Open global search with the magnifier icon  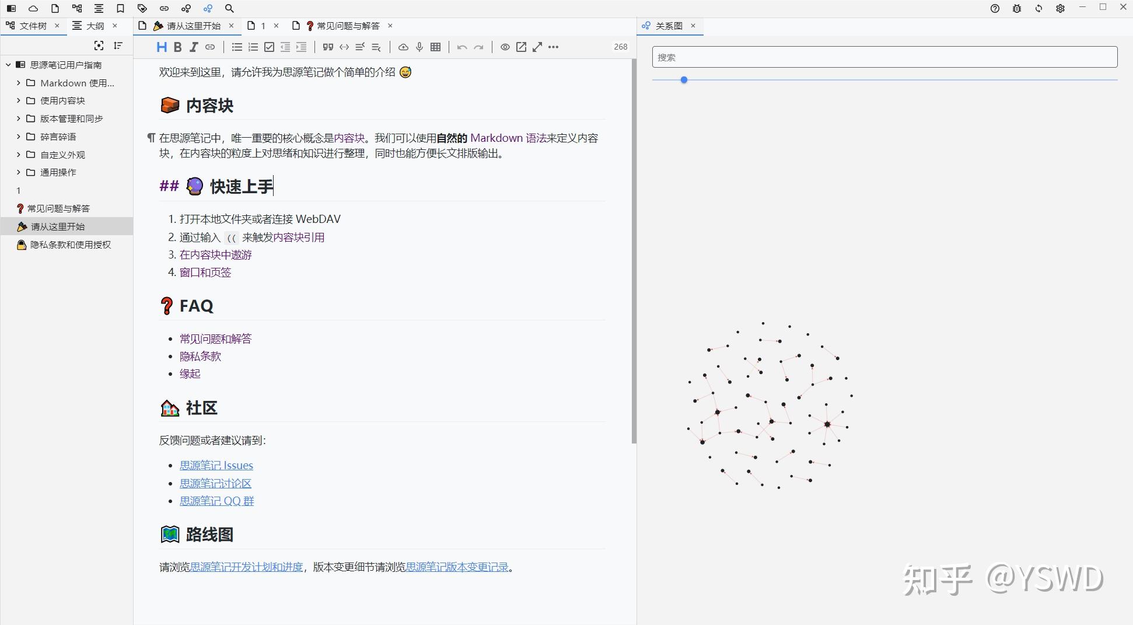(x=229, y=8)
